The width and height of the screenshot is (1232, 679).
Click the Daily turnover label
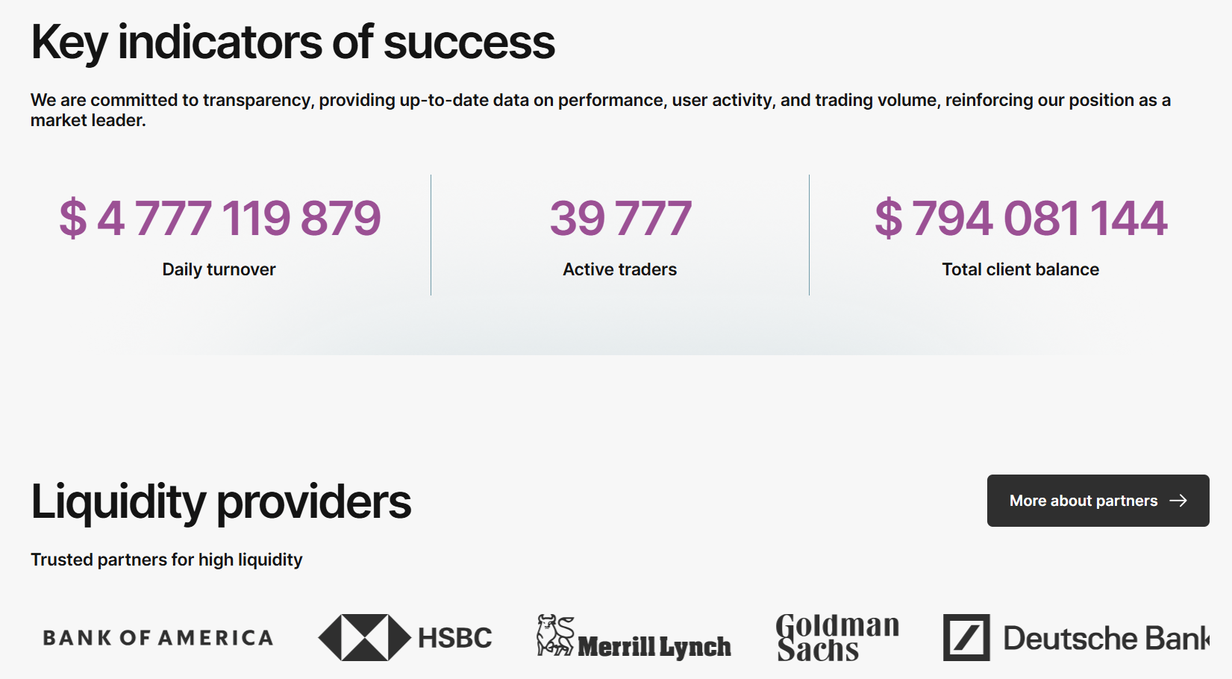pyautogui.click(x=219, y=269)
